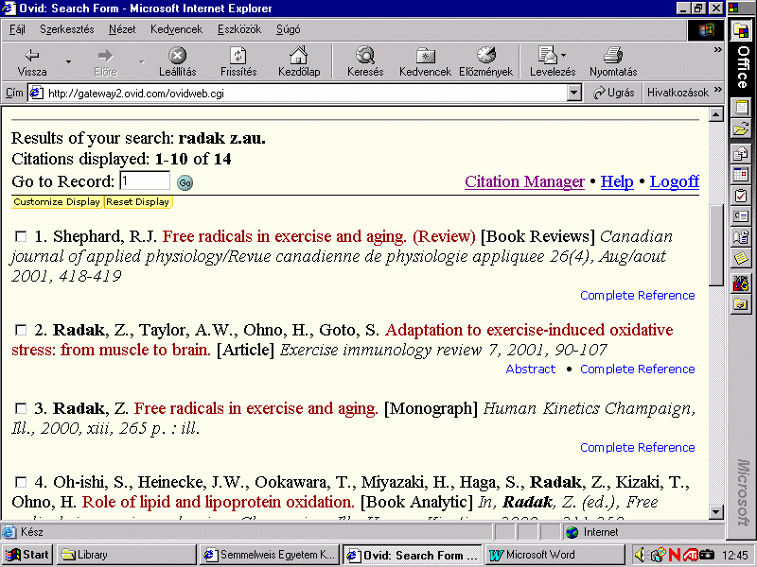Click the New Note yellow icon in Office bar
Screen dimensions: 757x567
[x=741, y=259]
